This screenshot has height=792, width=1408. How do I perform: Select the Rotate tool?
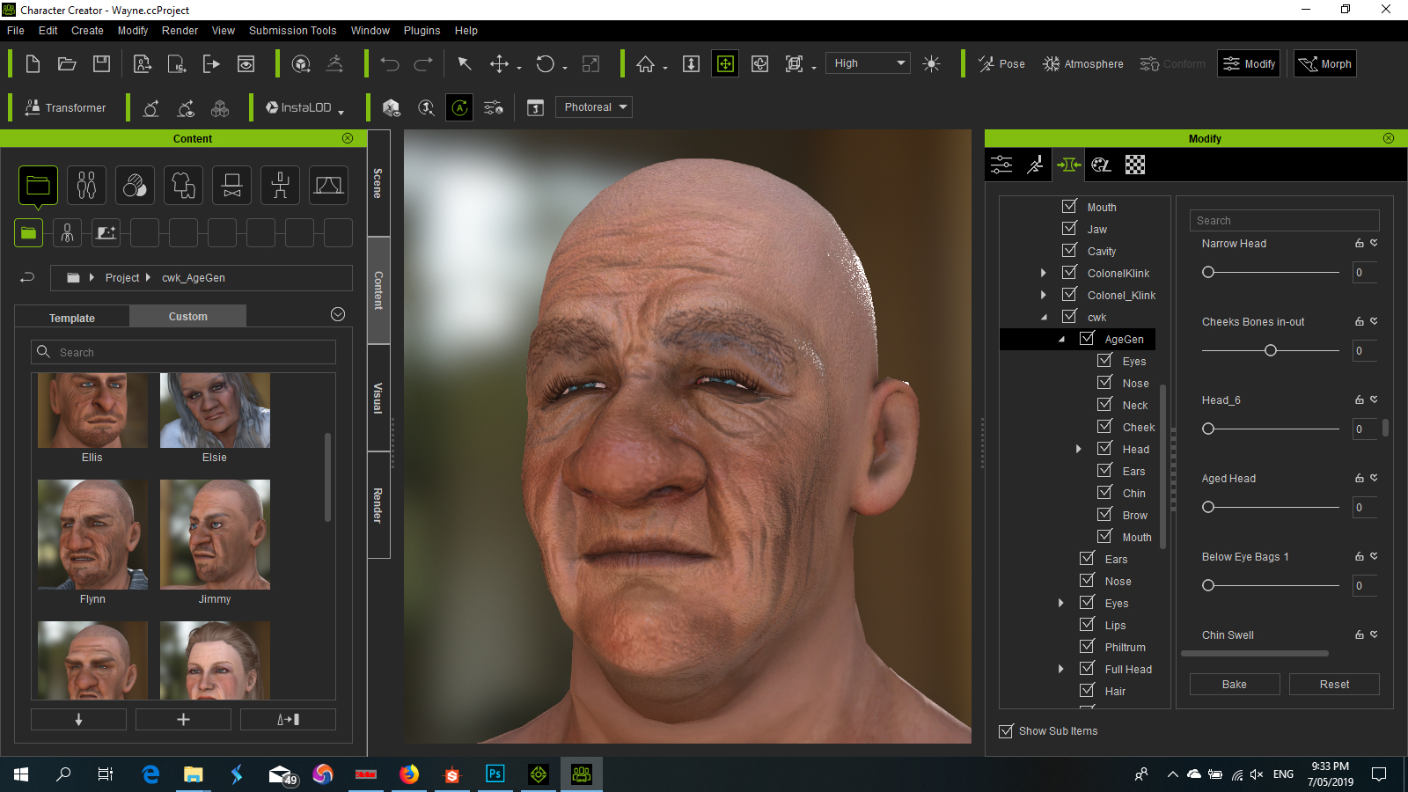(546, 63)
